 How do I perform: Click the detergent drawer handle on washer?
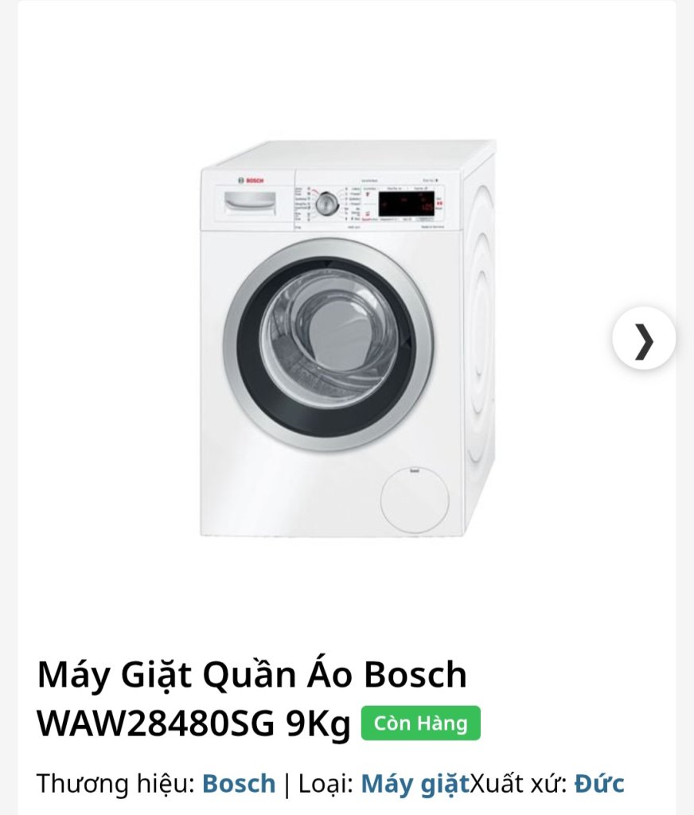250,203
